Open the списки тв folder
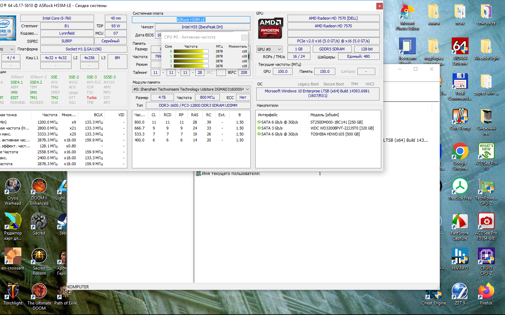Image resolution: width=505 pixels, height=315 pixels. (486, 15)
